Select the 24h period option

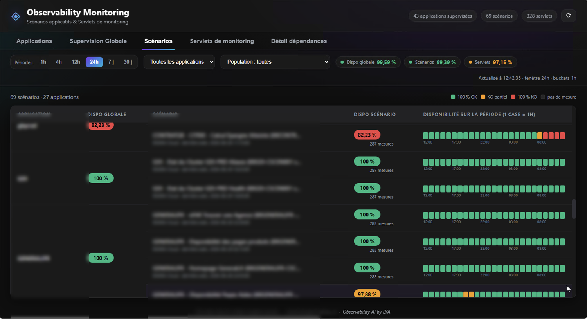click(x=94, y=62)
